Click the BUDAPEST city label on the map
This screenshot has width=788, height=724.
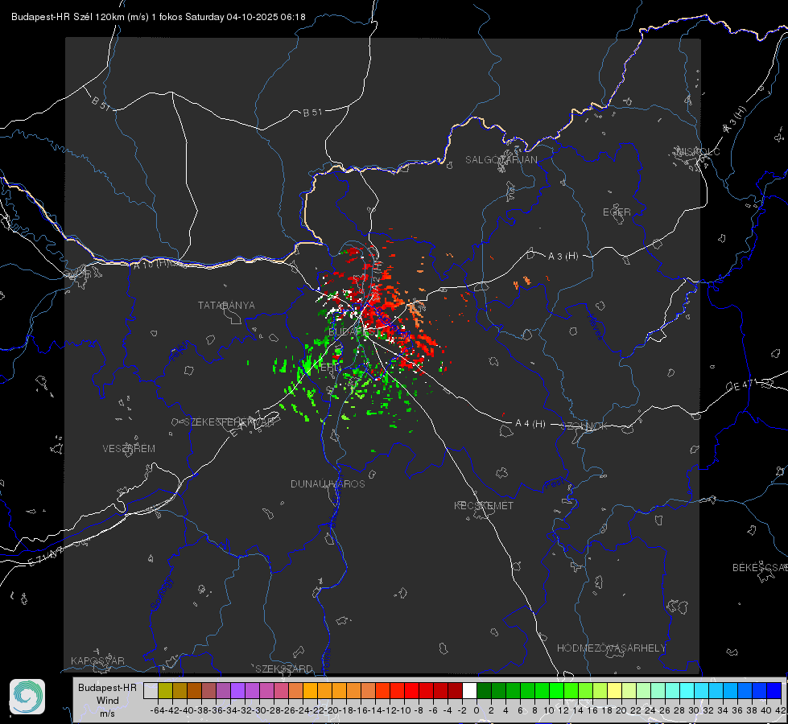click(x=354, y=331)
